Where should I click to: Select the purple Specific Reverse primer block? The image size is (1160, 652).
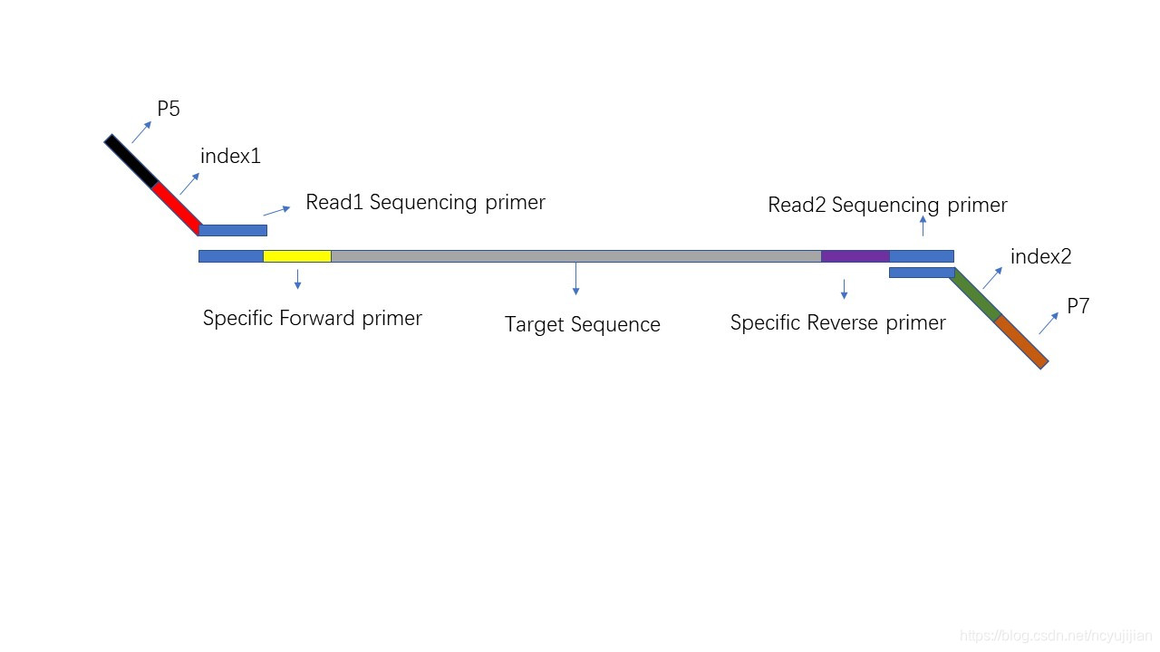point(855,256)
